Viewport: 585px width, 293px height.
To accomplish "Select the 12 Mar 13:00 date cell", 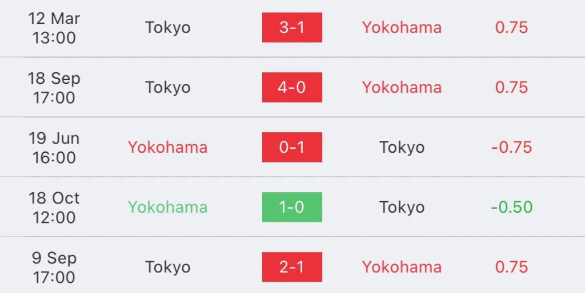I will 54,28.
